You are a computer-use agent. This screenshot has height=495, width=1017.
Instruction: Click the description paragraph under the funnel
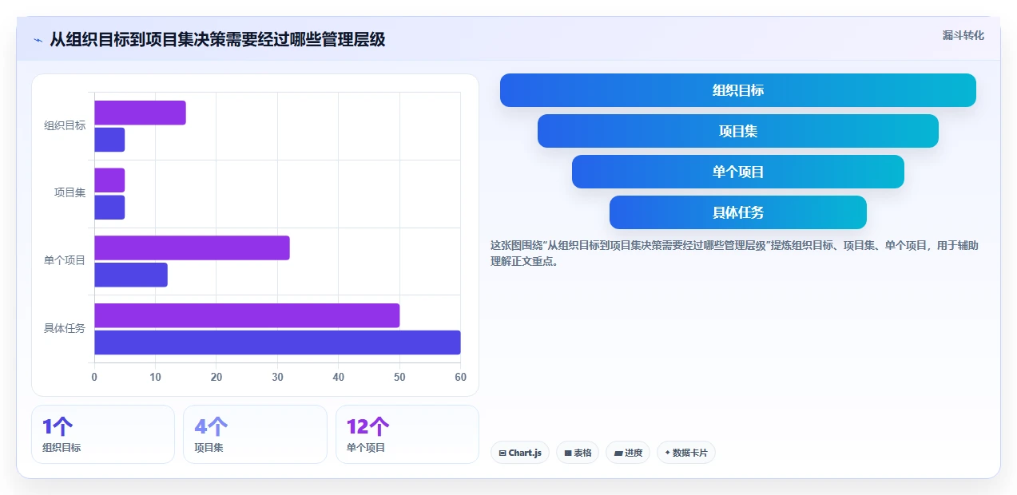coord(734,253)
